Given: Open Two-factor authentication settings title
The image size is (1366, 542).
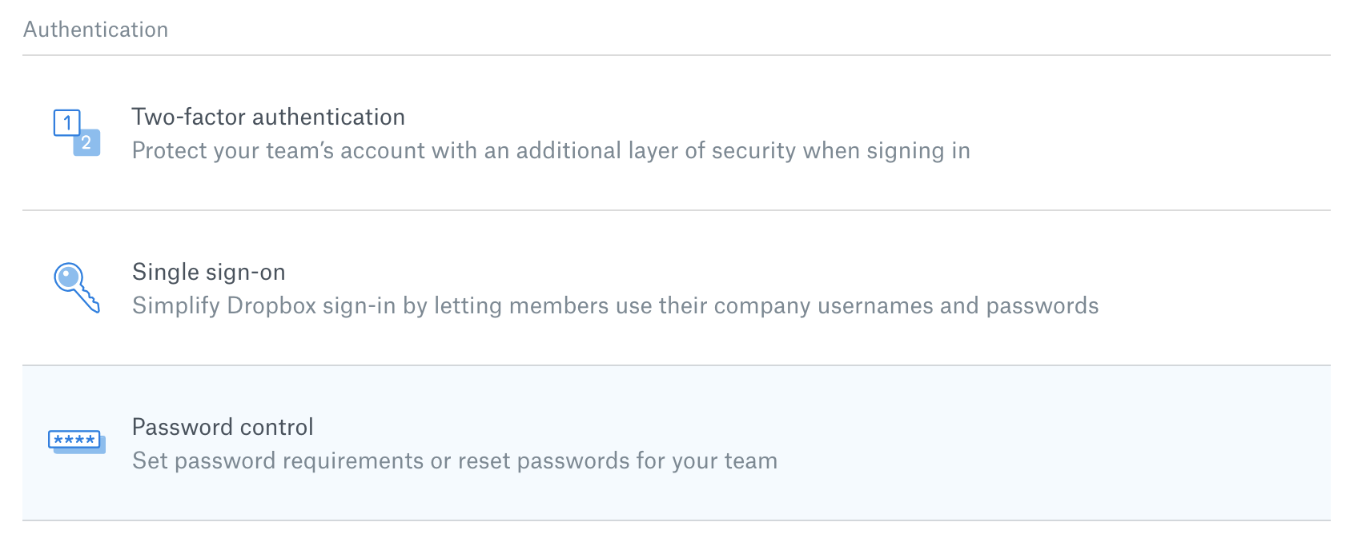Looking at the screenshot, I should [268, 117].
